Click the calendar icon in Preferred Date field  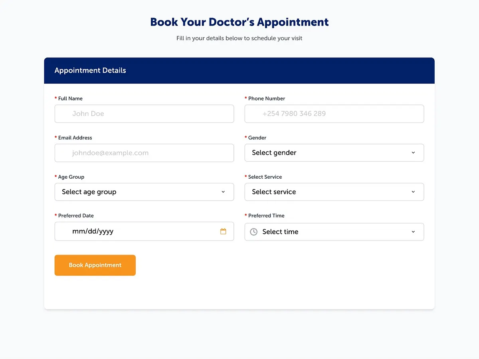coord(224,231)
